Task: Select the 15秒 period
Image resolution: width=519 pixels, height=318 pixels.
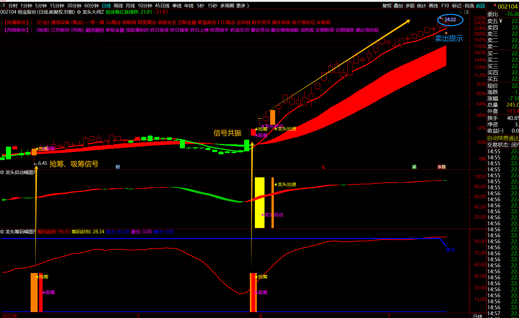Action: pyautogui.click(x=213, y=6)
